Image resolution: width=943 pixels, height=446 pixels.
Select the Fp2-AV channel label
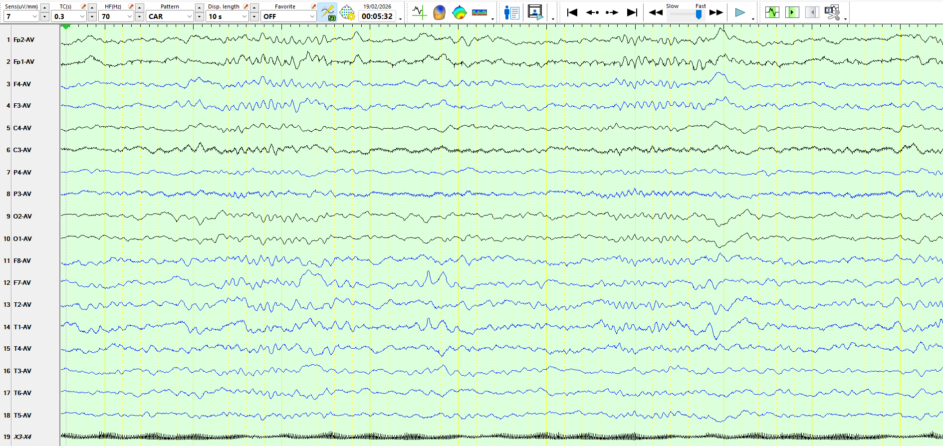tap(24, 40)
